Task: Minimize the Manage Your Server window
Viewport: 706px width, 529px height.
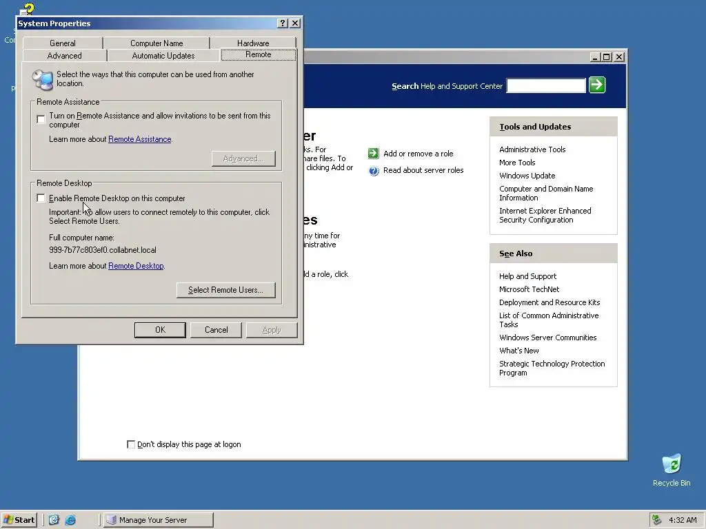Action: coord(595,56)
